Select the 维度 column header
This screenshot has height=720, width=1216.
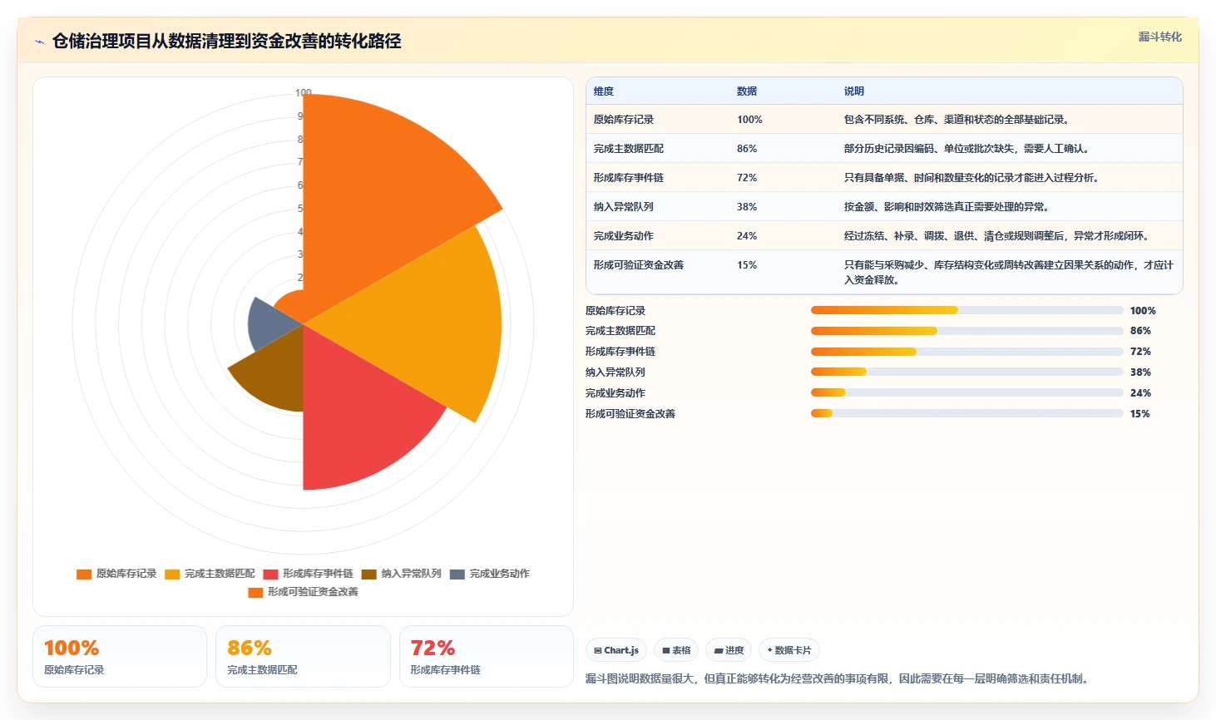click(604, 91)
